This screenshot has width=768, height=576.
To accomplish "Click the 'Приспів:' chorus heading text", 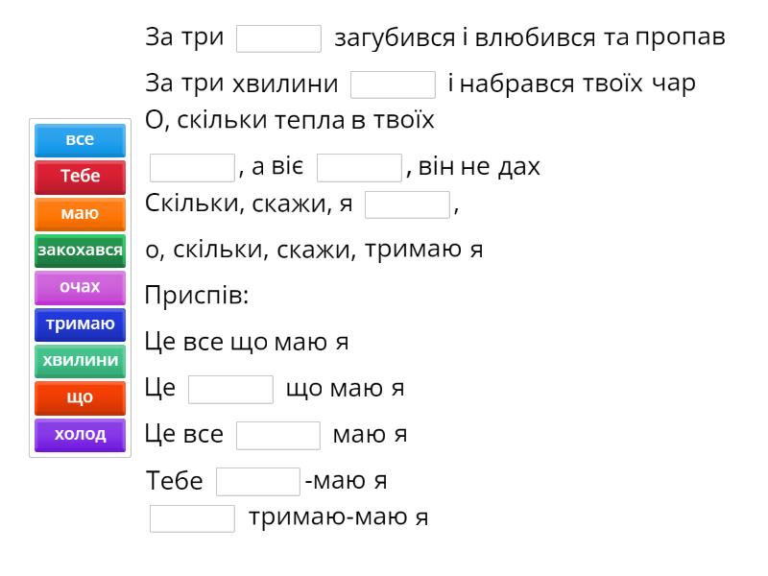I will point(197,297).
